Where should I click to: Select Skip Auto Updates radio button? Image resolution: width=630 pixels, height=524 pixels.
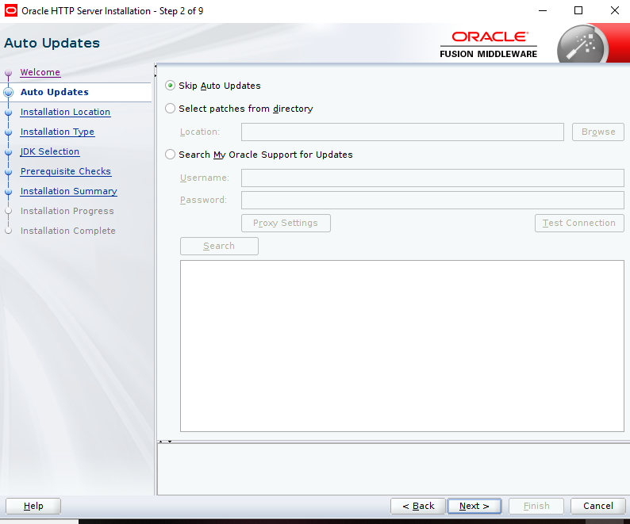170,86
